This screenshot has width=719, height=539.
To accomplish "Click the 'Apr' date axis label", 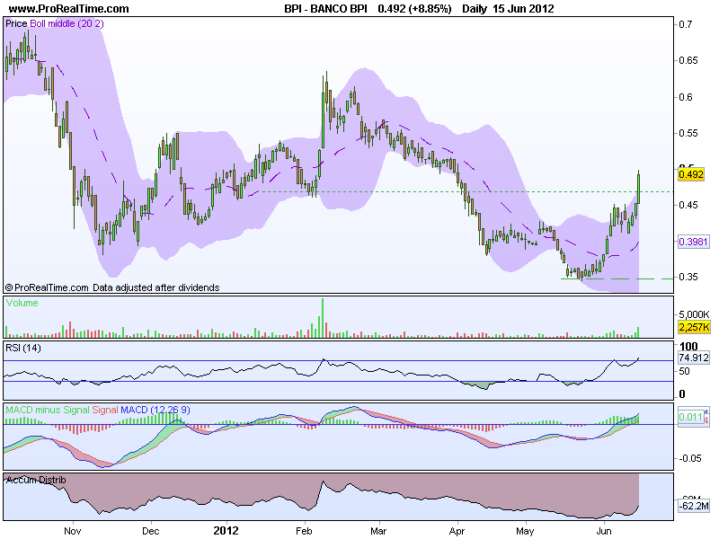I will pos(457,531).
